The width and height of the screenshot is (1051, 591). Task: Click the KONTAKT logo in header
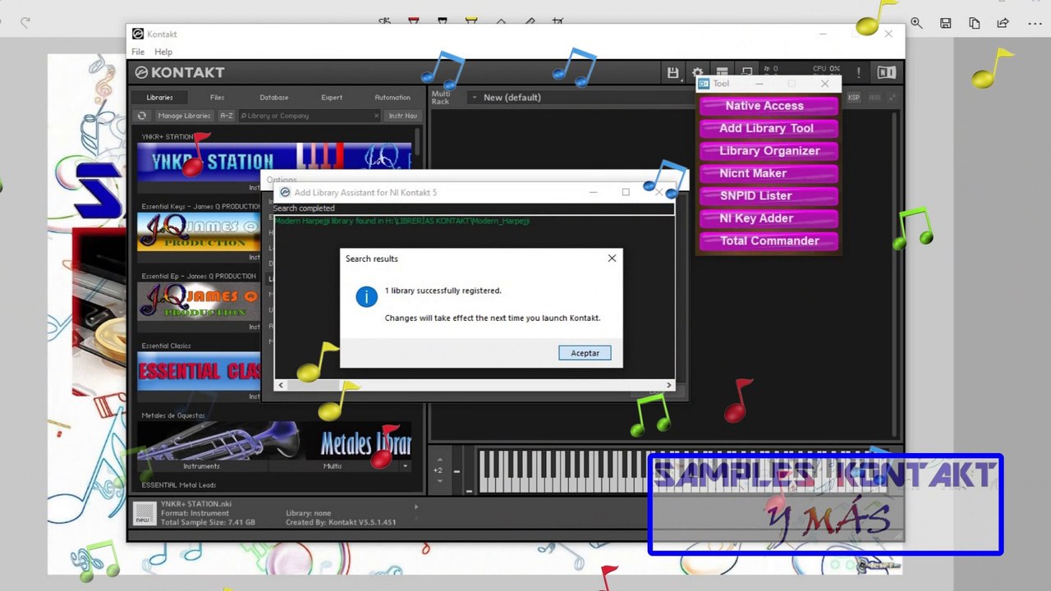click(180, 72)
